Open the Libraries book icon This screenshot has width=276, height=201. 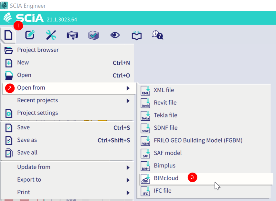click(x=137, y=35)
